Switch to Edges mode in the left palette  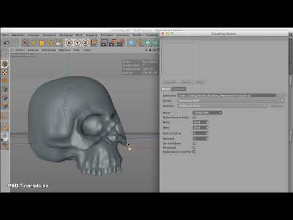pos(5,98)
